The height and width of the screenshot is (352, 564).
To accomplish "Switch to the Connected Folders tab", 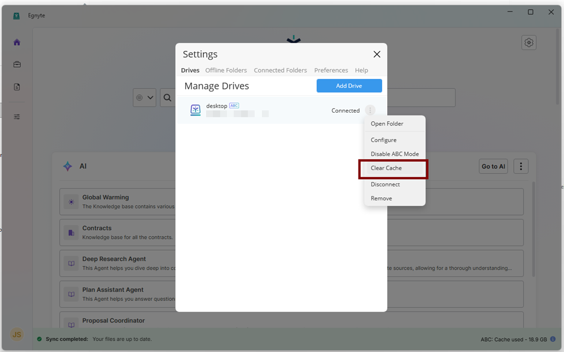I will tap(280, 70).
